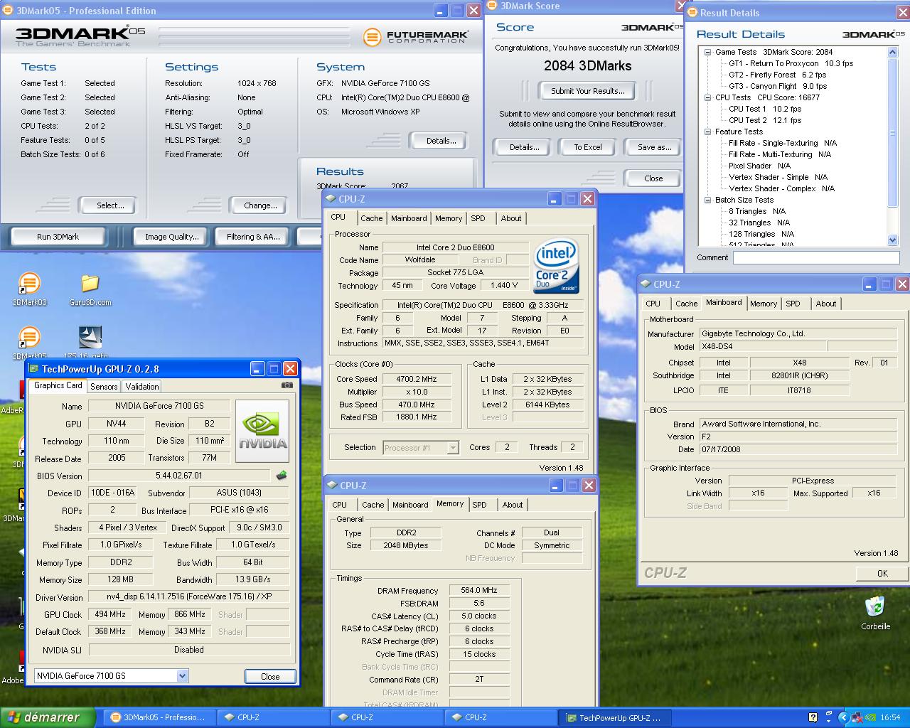Open SPD tab in Memory window of CPU-Z
Image resolution: width=910 pixels, height=728 pixels.
point(480,505)
